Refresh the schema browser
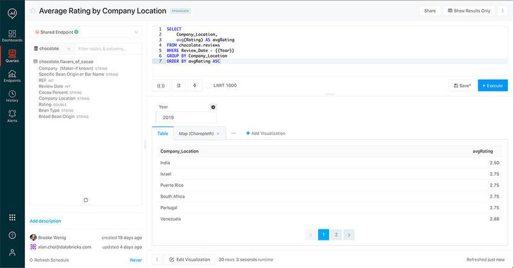The image size is (513, 268). point(86,200)
